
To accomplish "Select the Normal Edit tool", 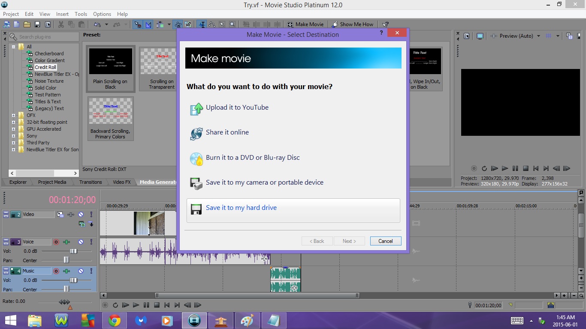I will click(x=201, y=24).
